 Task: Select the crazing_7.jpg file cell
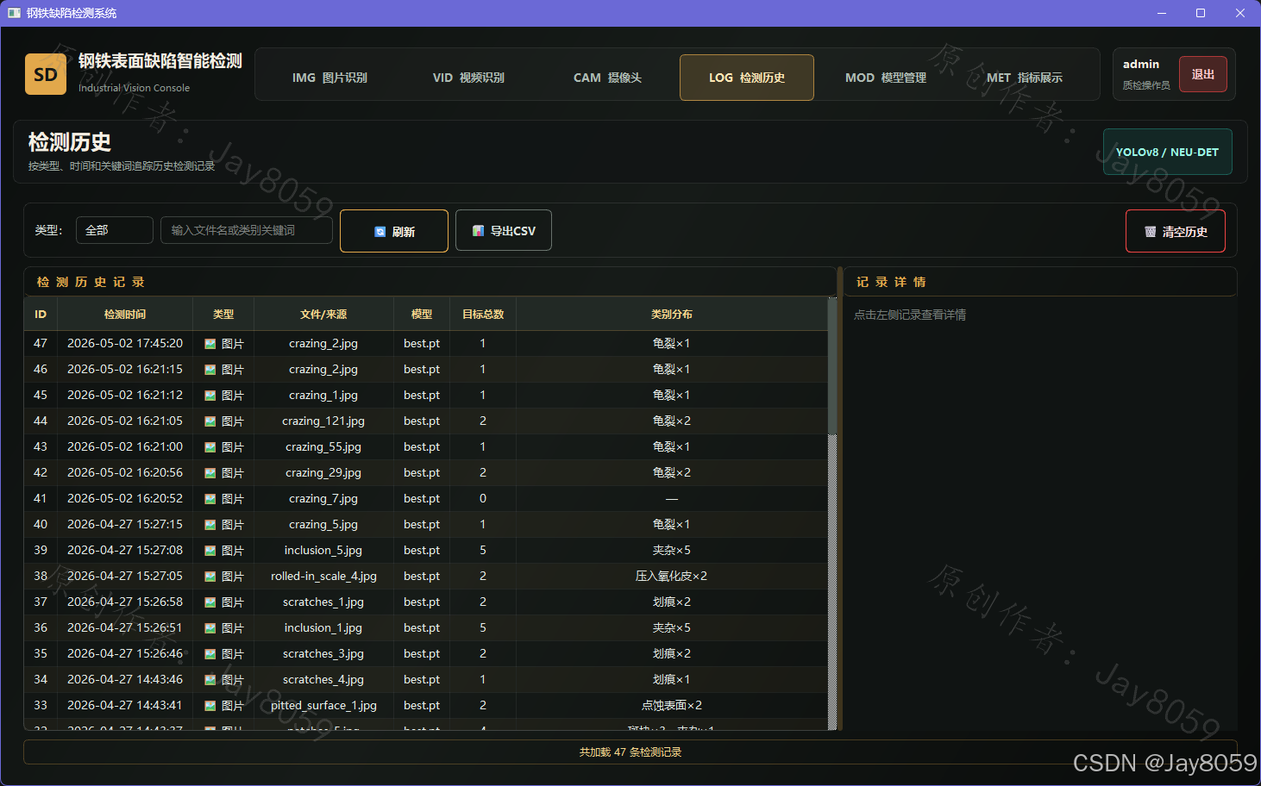(x=323, y=498)
